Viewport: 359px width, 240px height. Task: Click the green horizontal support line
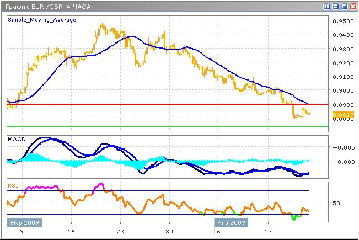pyautogui.click(x=165, y=126)
